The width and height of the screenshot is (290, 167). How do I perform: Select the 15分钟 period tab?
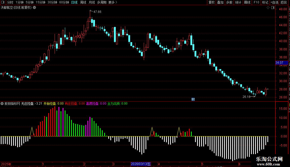40,2
